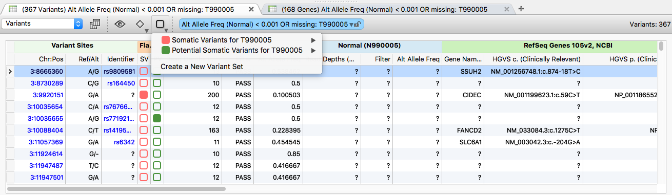Click the Variants: 367 count label
The height and width of the screenshot is (195, 672).
[x=650, y=24]
